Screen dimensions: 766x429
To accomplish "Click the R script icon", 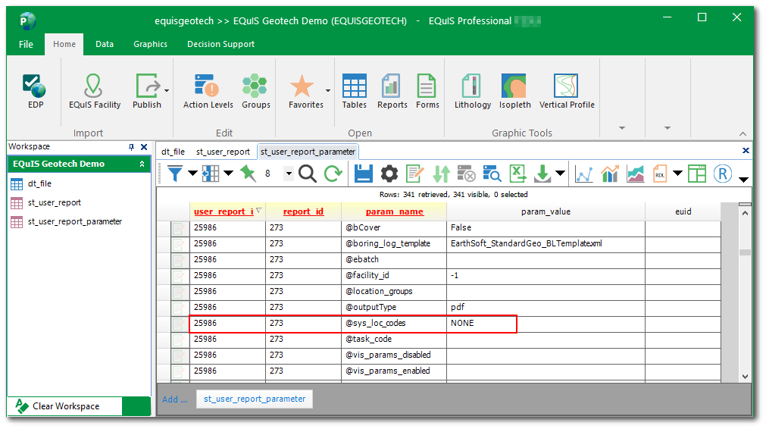I will point(723,174).
